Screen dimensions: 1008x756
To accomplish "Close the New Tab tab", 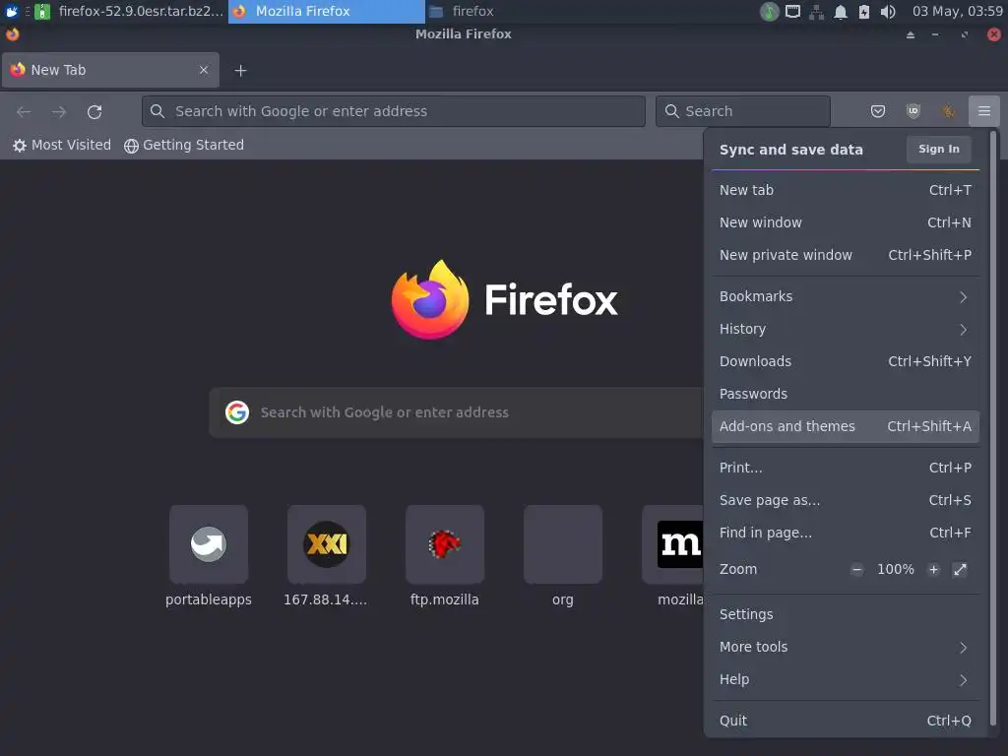I will [x=204, y=70].
